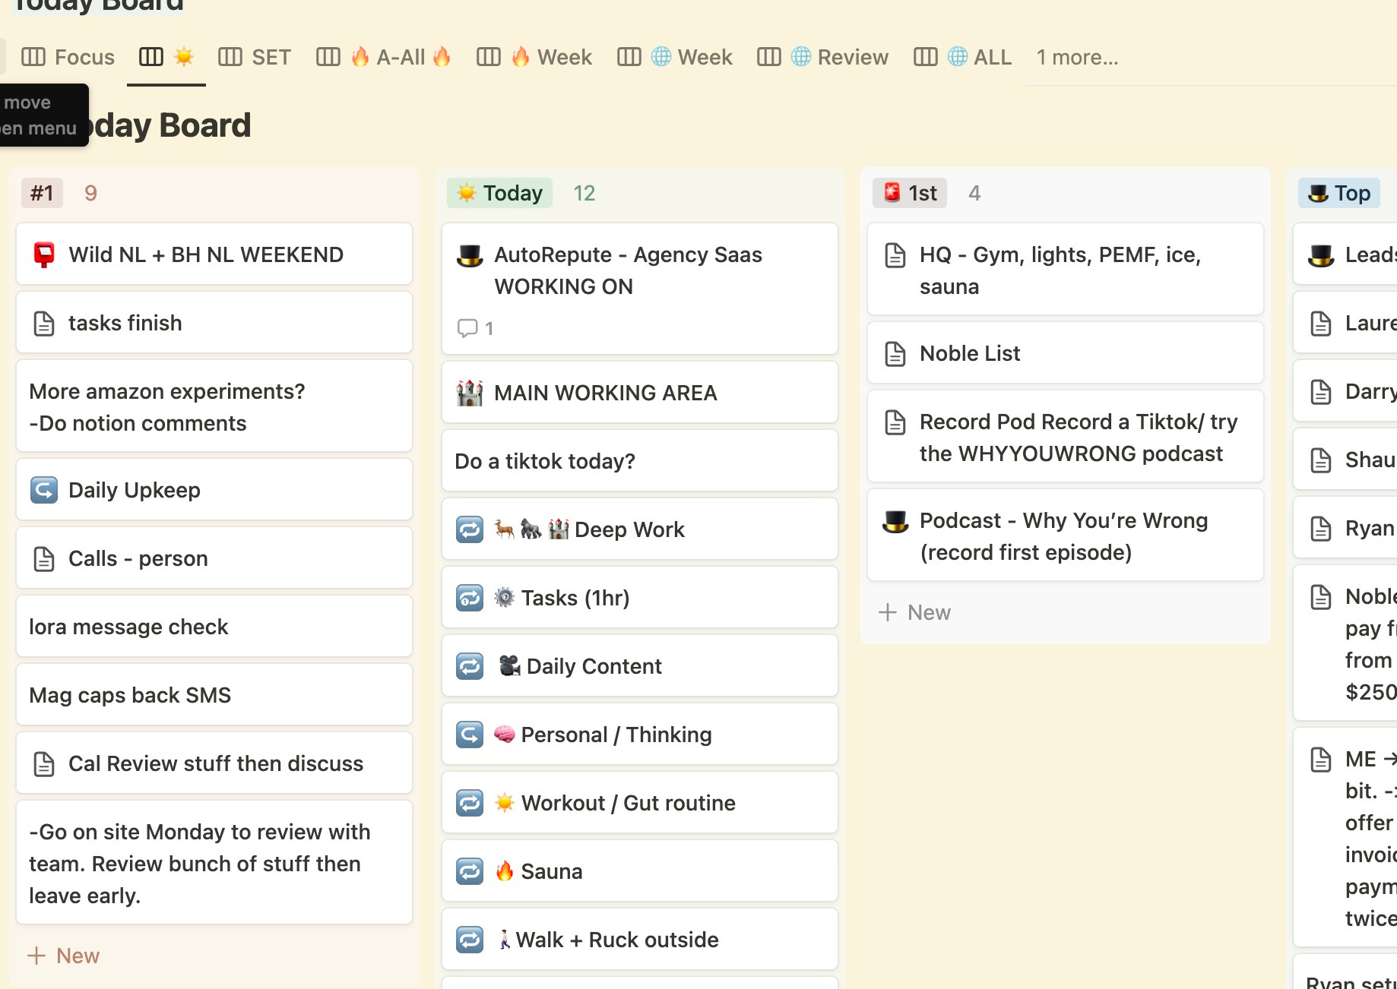Click the top hat icon on Leads card

[x=1321, y=254]
